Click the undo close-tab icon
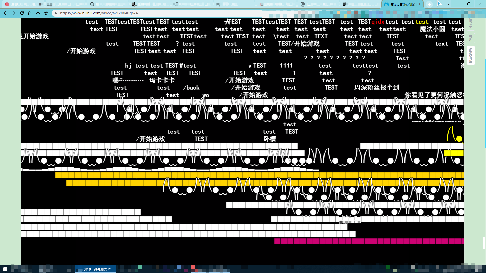Image resolution: width=486 pixels, height=273 pixels. [38, 13]
